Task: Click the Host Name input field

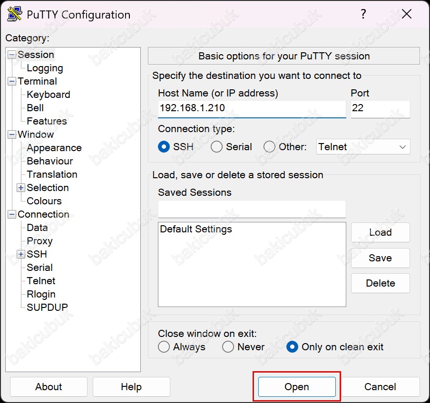Action: pos(252,108)
